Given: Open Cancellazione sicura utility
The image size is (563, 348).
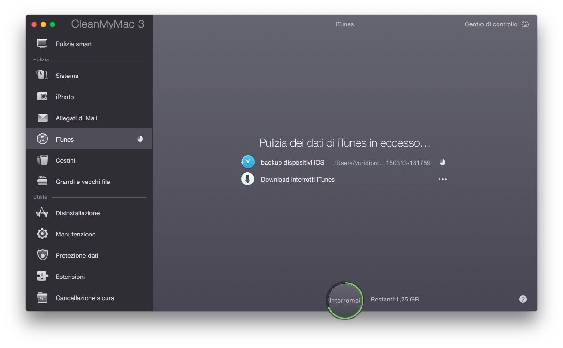Looking at the screenshot, I should coord(89,298).
